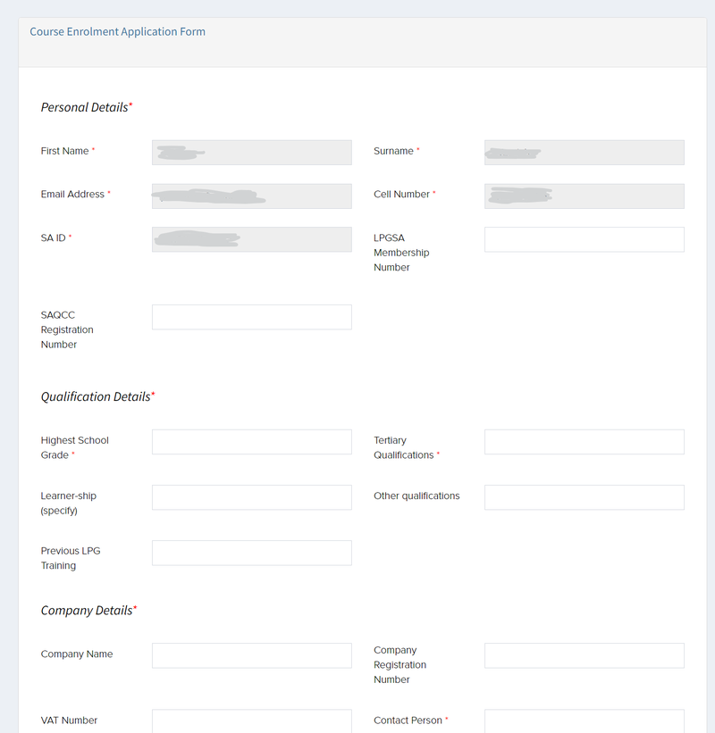Image resolution: width=715 pixels, height=733 pixels.
Task: Click the First Name input field
Action: coord(251,152)
